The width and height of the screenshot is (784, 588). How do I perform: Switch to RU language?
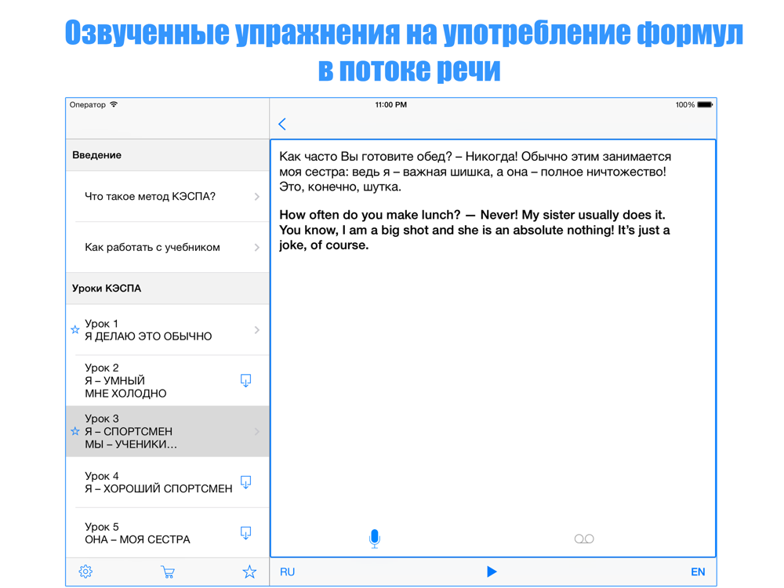coord(287,572)
